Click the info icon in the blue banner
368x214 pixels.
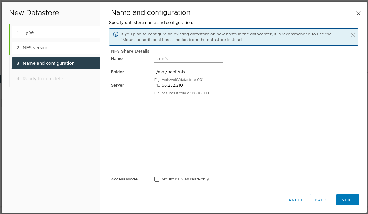tap(116, 34)
